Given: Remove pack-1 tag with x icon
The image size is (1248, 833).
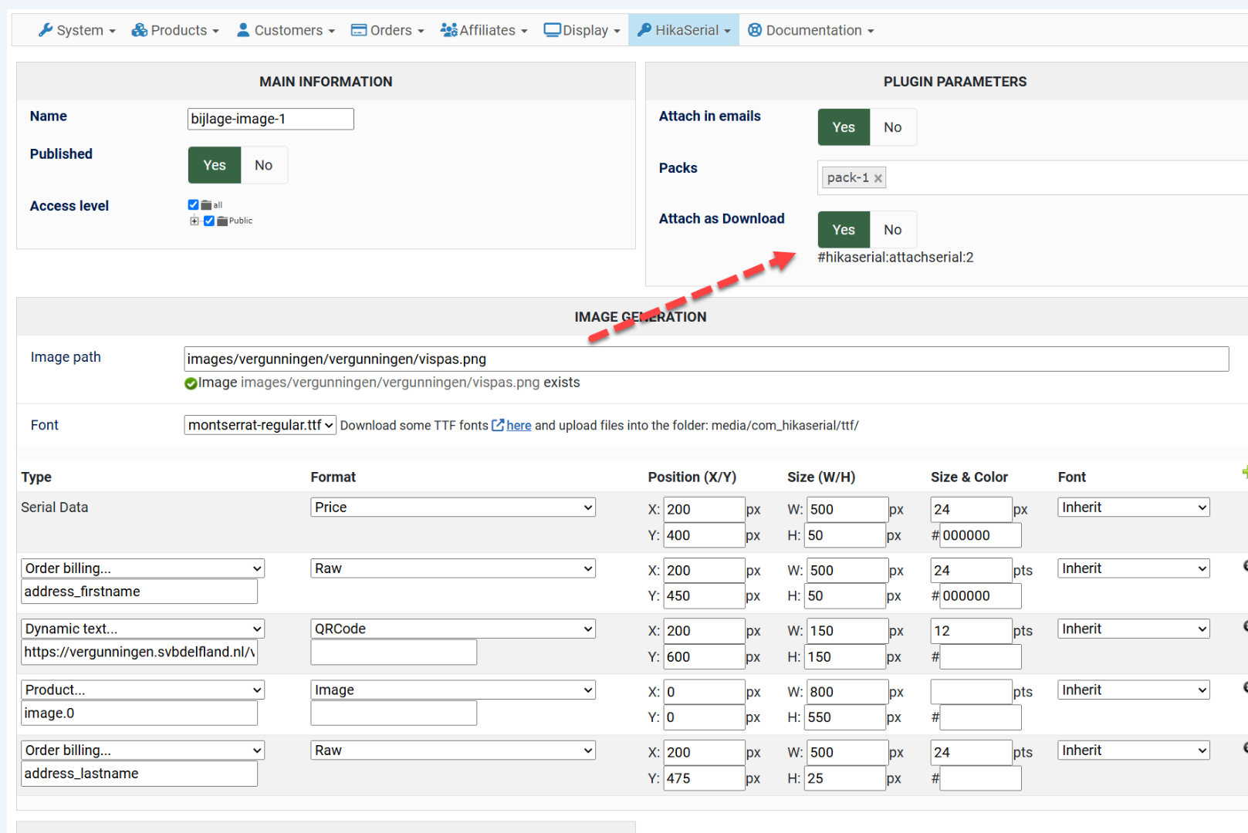Looking at the screenshot, I should pyautogui.click(x=878, y=178).
